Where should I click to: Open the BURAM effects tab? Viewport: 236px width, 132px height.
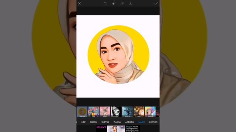coord(93,122)
